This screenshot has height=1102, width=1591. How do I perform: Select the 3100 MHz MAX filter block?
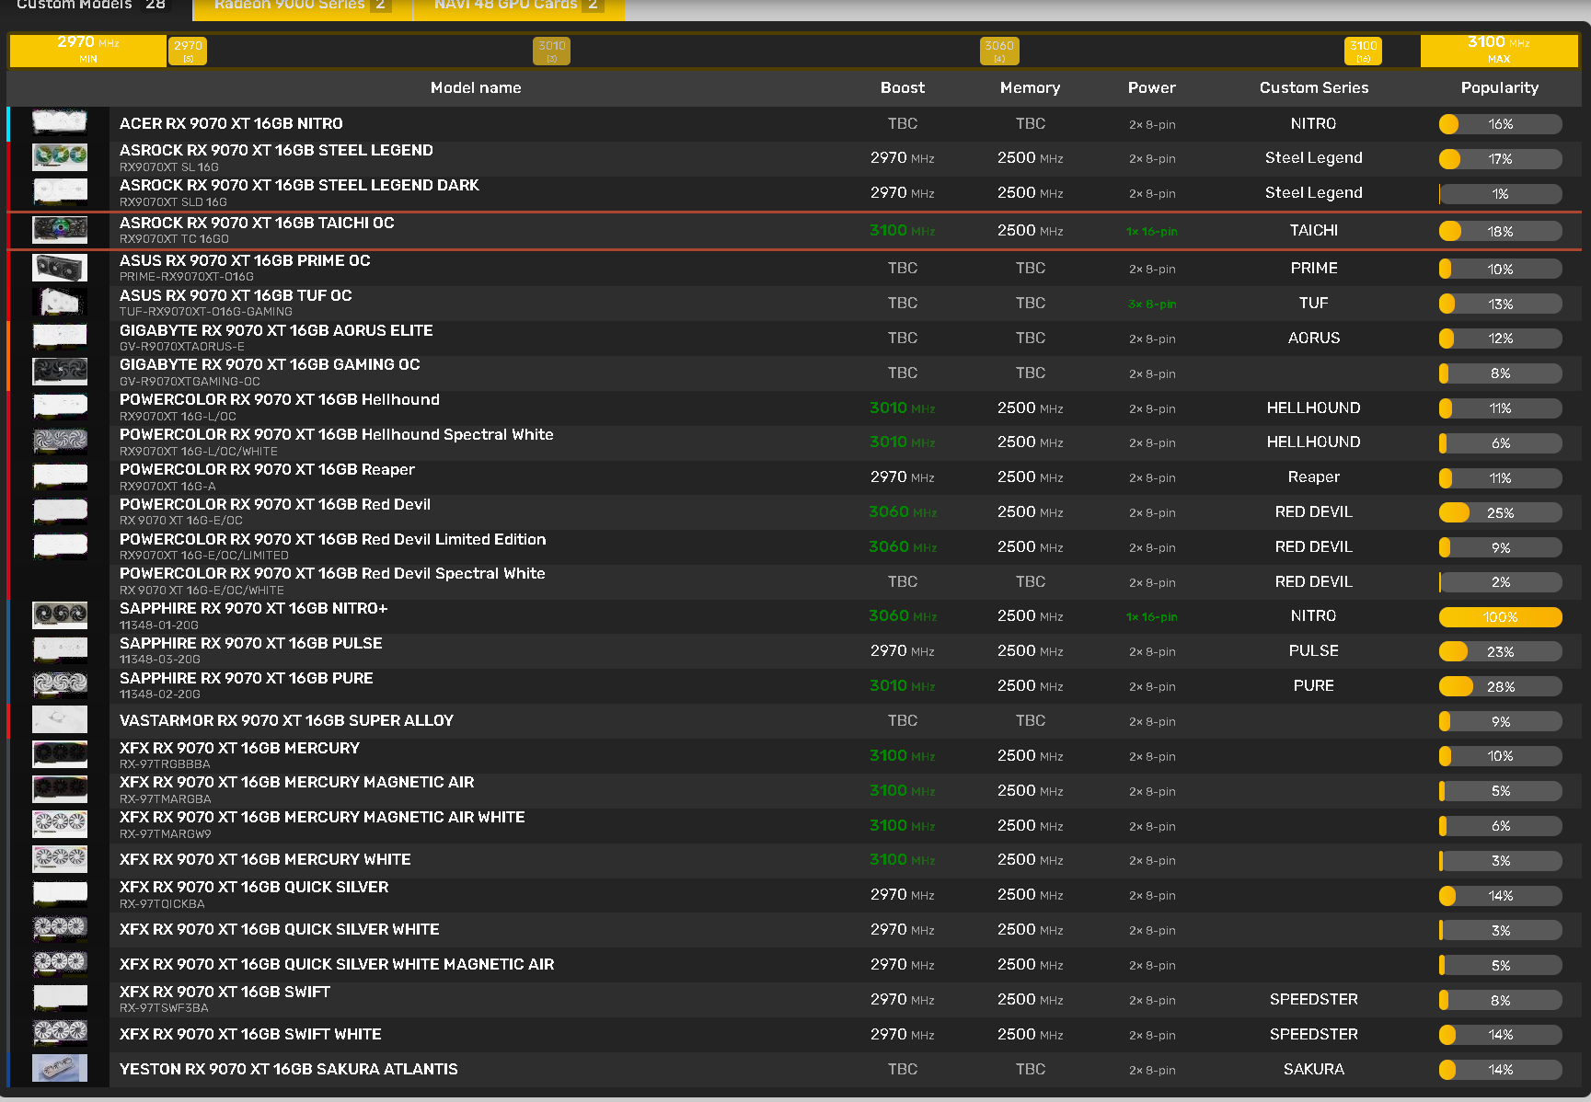click(x=1499, y=50)
